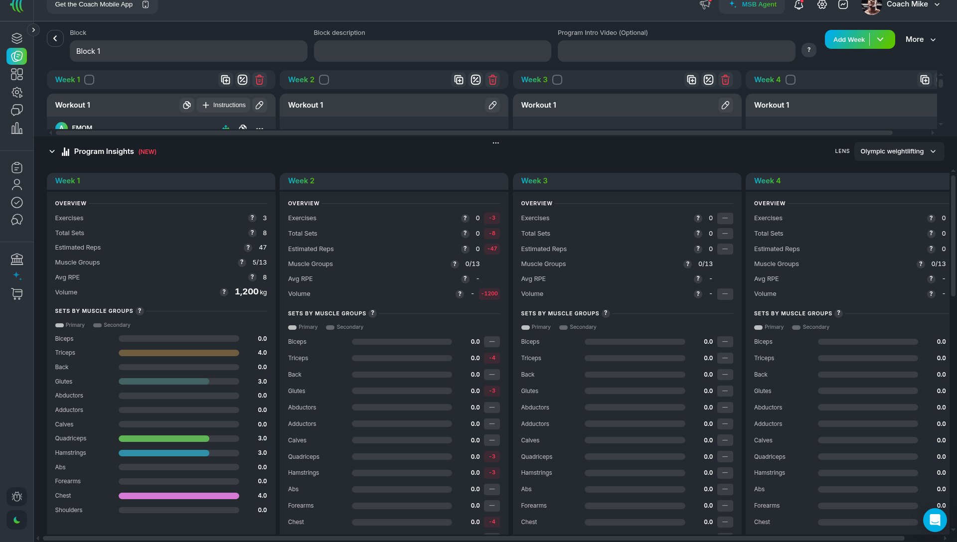Open the support chat bubble
957x542 pixels.
[935, 520]
